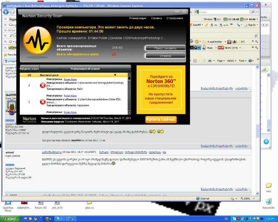The image size is (278, 222).
Task: Select the QuickTime Player desktop icon
Action: tap(8, 206)
